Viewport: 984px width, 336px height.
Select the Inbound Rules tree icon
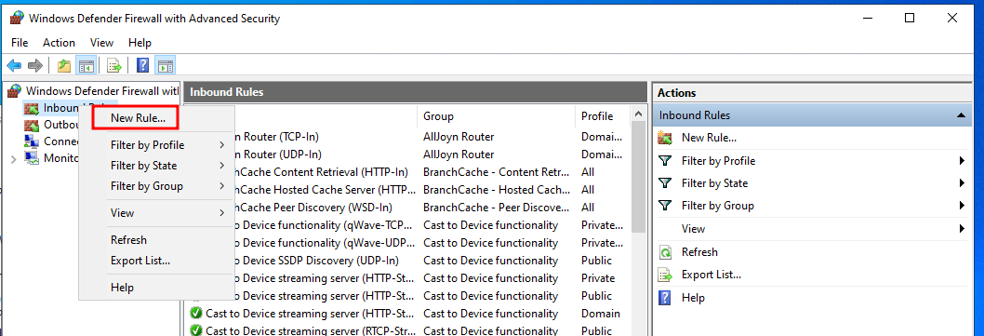point(32,108)
